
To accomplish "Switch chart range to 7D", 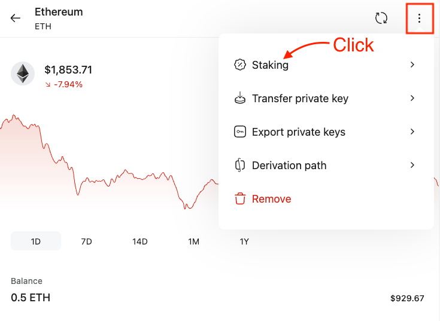I will (x=86, y=241).
